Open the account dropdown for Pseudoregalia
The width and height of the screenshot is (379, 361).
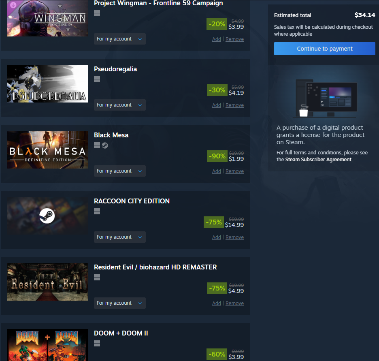(119, 105)
